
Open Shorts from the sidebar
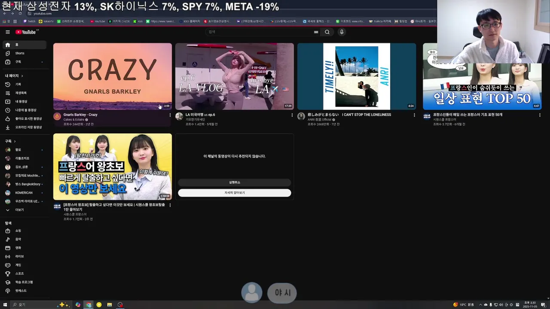pyautogui.click(x=25, y=53)
